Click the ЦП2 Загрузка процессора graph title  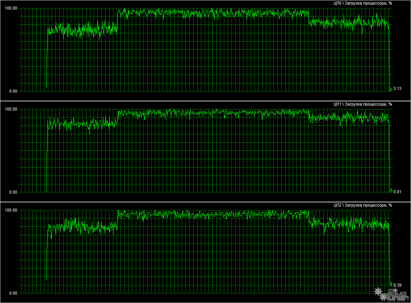[x=363, y=205]
